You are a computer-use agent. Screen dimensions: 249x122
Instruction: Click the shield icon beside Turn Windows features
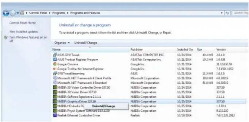(6, 37)
